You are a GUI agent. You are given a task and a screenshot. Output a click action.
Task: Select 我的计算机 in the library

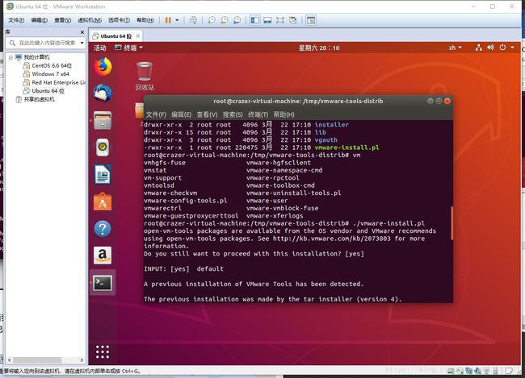[x=36, y=57]
